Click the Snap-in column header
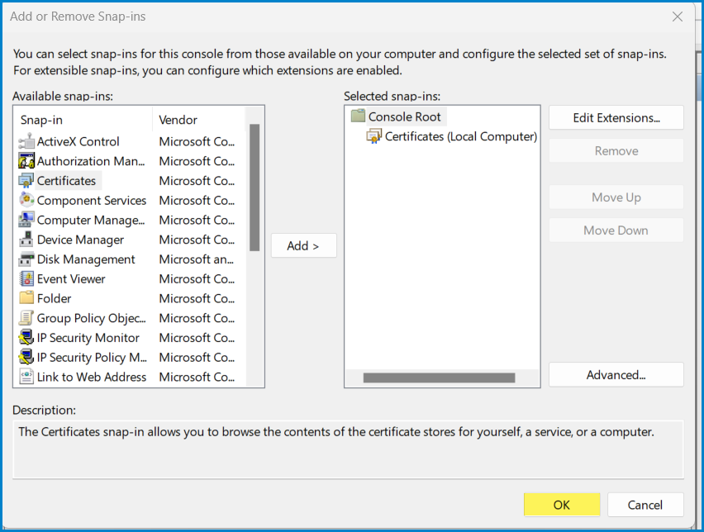This screenshot has width=704, height=532. (81, 119)
